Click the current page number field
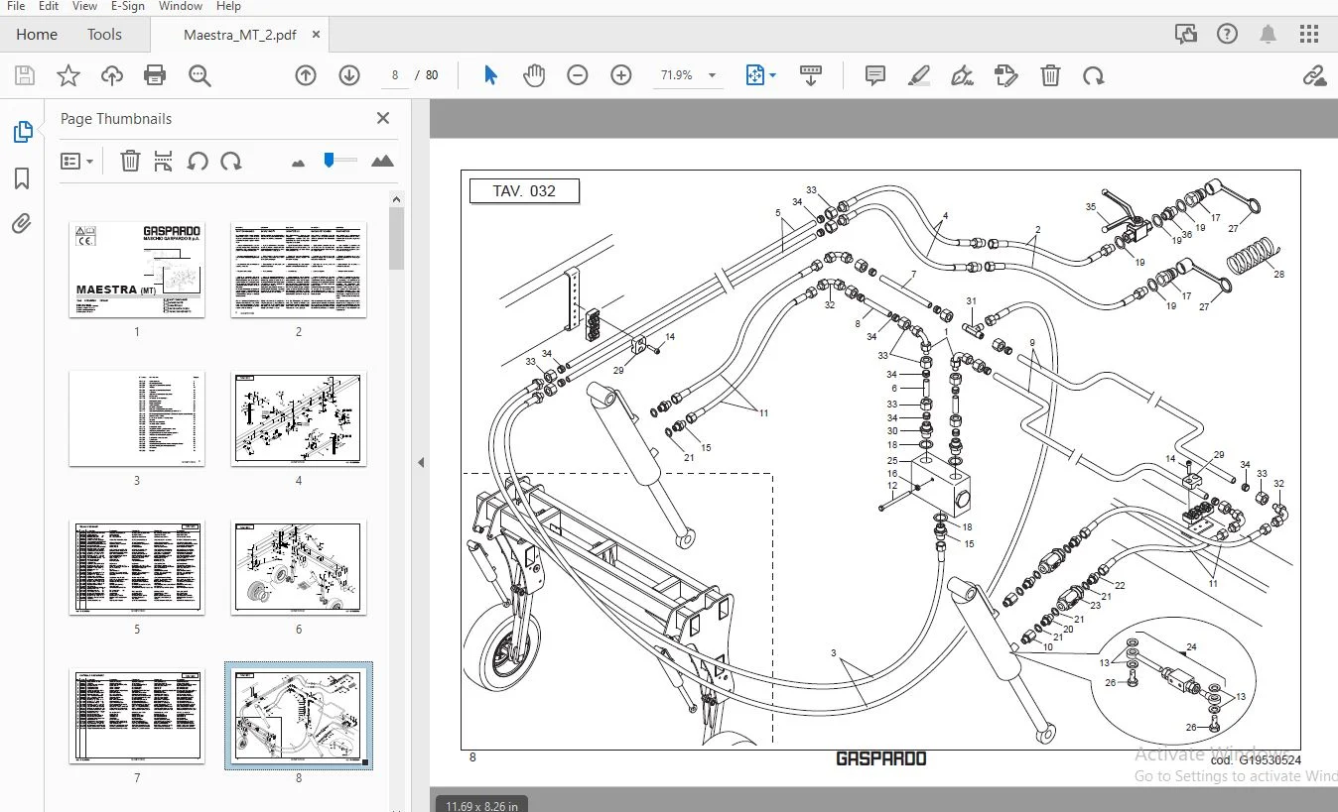This screenshot has width=1338, height=812. coord(395,75)
